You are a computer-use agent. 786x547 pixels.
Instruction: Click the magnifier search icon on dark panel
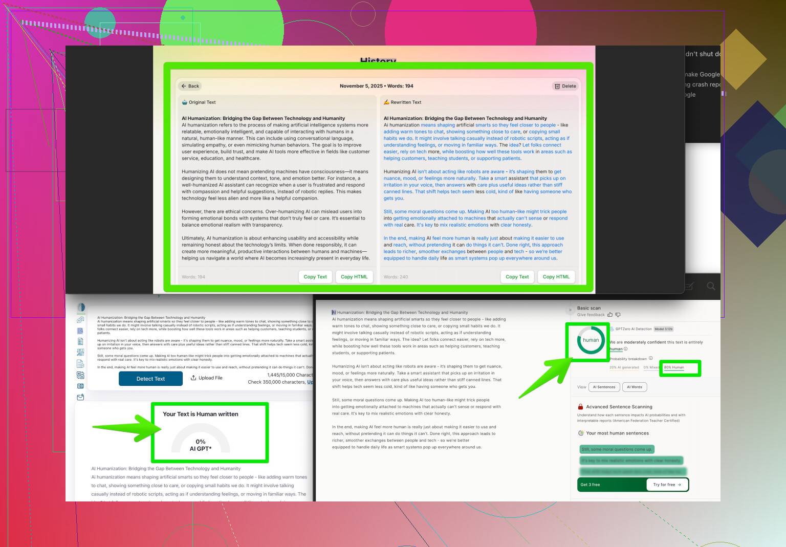(x=711, y=286)
